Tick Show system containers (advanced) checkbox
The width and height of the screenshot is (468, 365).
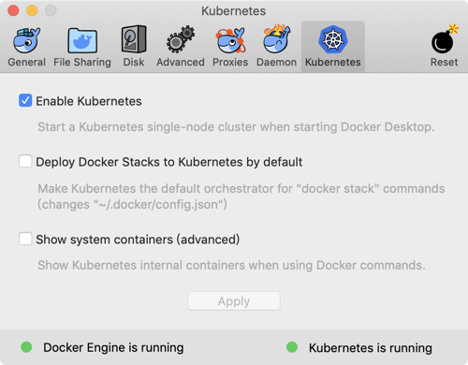(25, 239)
